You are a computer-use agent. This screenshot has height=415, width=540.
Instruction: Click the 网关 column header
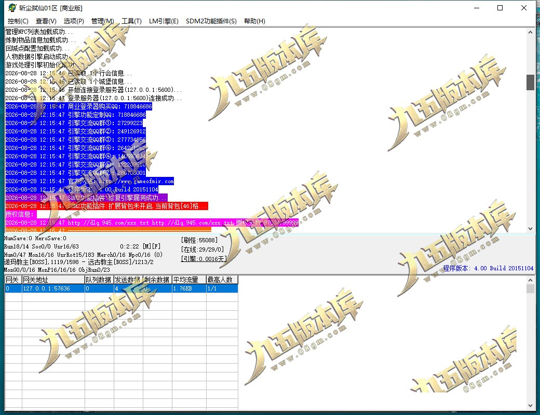[14, 280]
